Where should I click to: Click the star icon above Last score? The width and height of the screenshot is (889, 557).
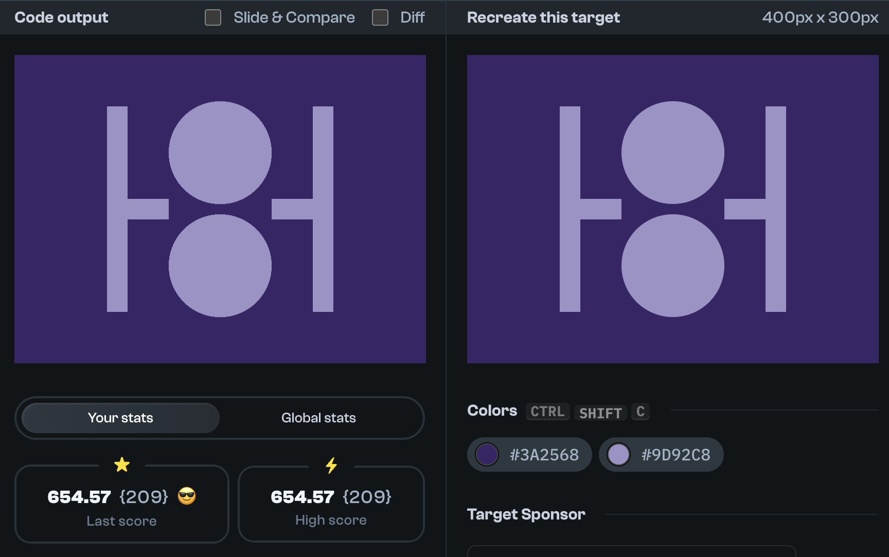coord(122,464)
